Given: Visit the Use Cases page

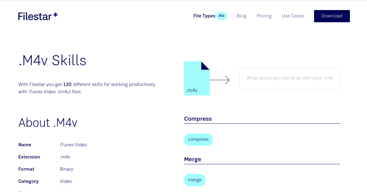Looking at the screenshot, I should [x=293, y=16].
